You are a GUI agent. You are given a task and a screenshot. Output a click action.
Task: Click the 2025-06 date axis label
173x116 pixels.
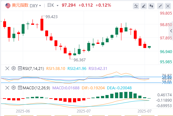click(23, 111)
